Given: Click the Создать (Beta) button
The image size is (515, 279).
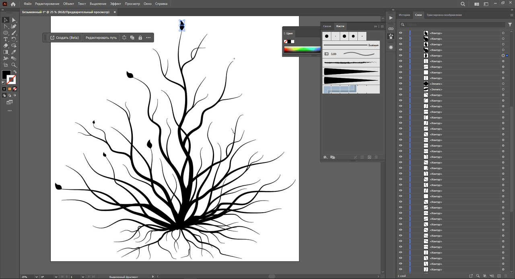Looking at the screenshot, I should point(65,37).
